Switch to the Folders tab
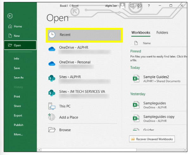The width and height of the screenshot is (190, 155). click(x=162, y=33)
